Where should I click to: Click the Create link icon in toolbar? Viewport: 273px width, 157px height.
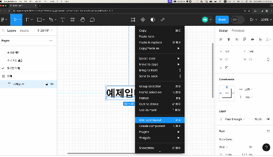pos(163,19)
